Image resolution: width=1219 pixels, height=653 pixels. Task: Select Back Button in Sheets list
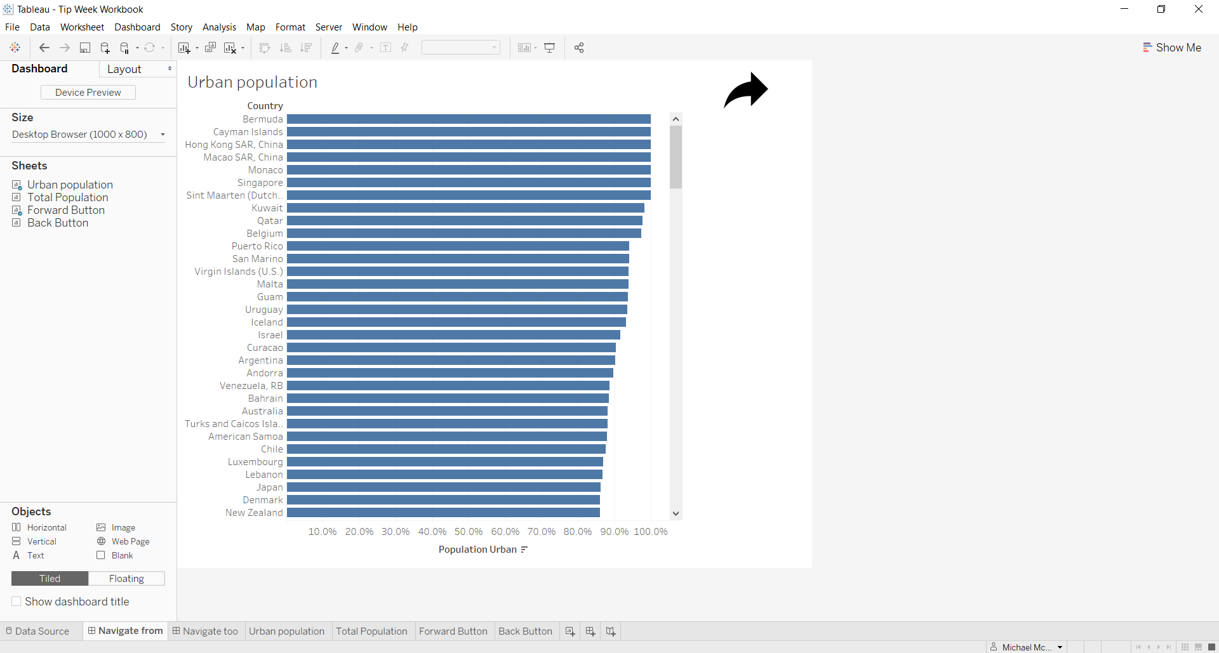tap(58, 223)
